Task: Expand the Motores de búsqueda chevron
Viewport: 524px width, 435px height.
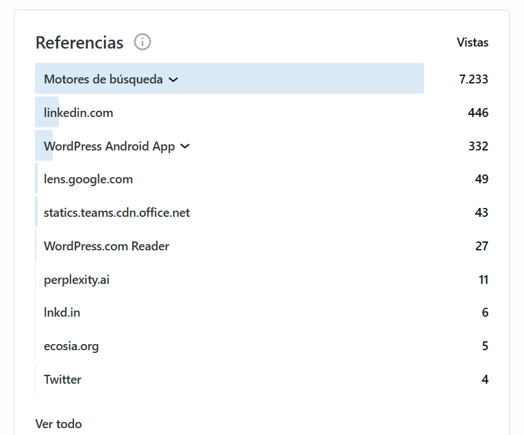Action: 173,79
